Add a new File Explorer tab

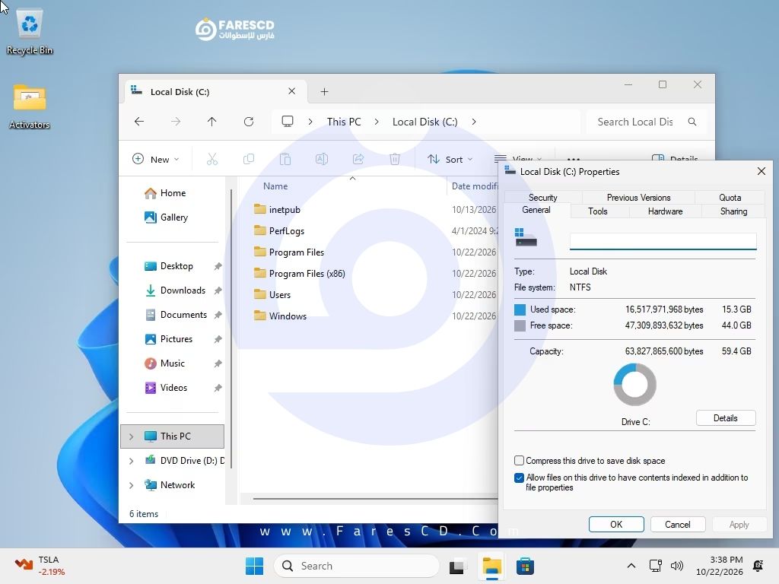tap(324, 91)
